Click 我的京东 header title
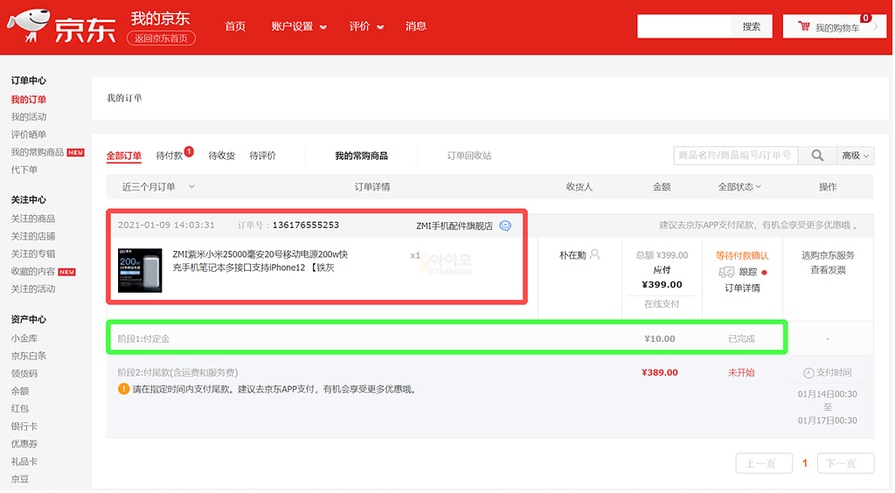The height and width of the screenshot is (493, 895). click(x=161, y=19)
